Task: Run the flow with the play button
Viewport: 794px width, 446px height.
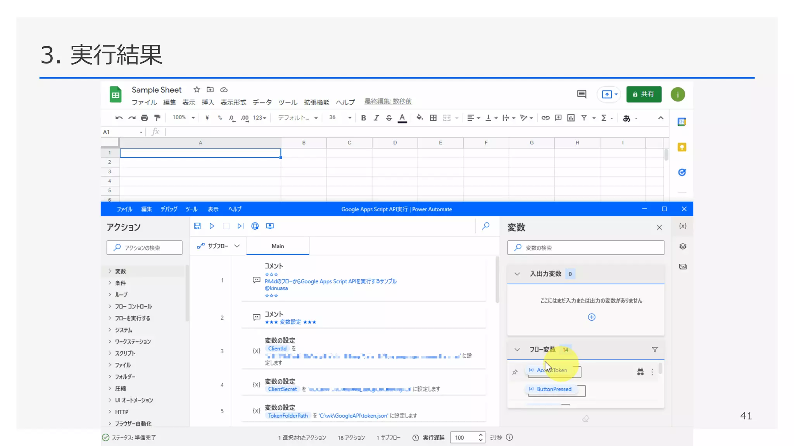Action: [212, 226]
